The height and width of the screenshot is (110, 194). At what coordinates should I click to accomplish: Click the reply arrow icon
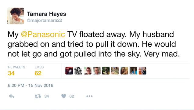(11, 96)
